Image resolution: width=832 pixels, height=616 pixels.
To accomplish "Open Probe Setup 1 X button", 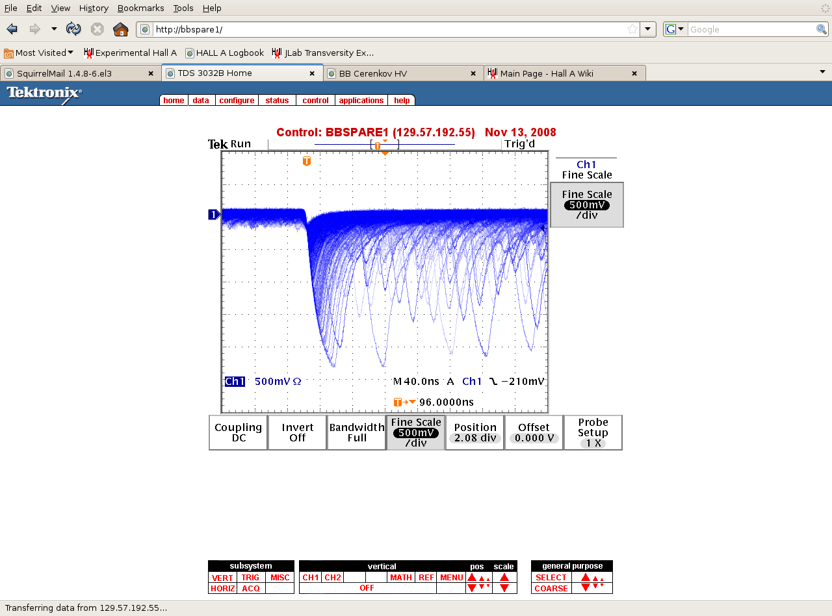I will (593, 432).
